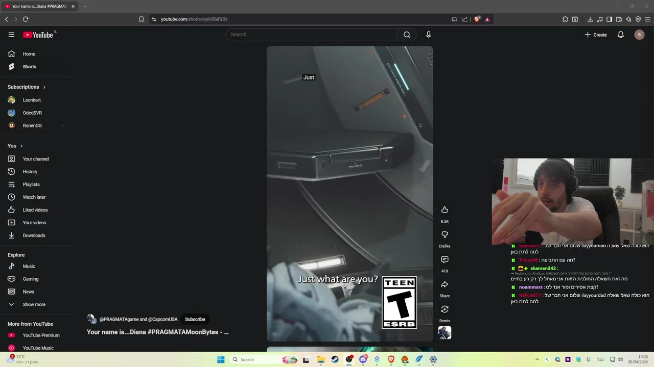
Task: Open the Short's sound thumbnail
Action: tap(445, 332)
